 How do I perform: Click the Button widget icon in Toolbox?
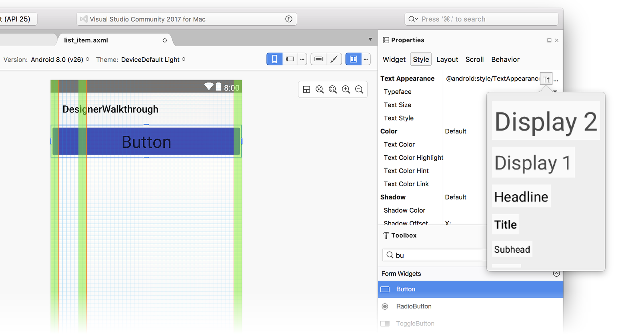coord(385,289)
